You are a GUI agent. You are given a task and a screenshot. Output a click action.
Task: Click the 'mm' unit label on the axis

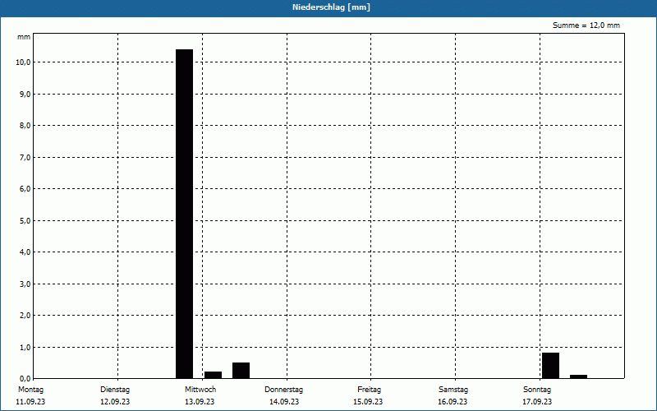pos(24,37)
